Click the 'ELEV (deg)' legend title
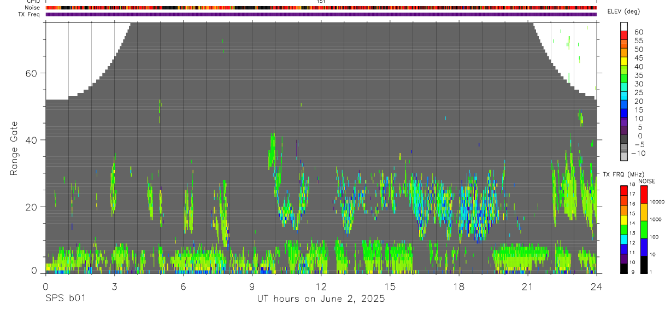Viewport: 671px width, 310px height. [x=623, y=11]
